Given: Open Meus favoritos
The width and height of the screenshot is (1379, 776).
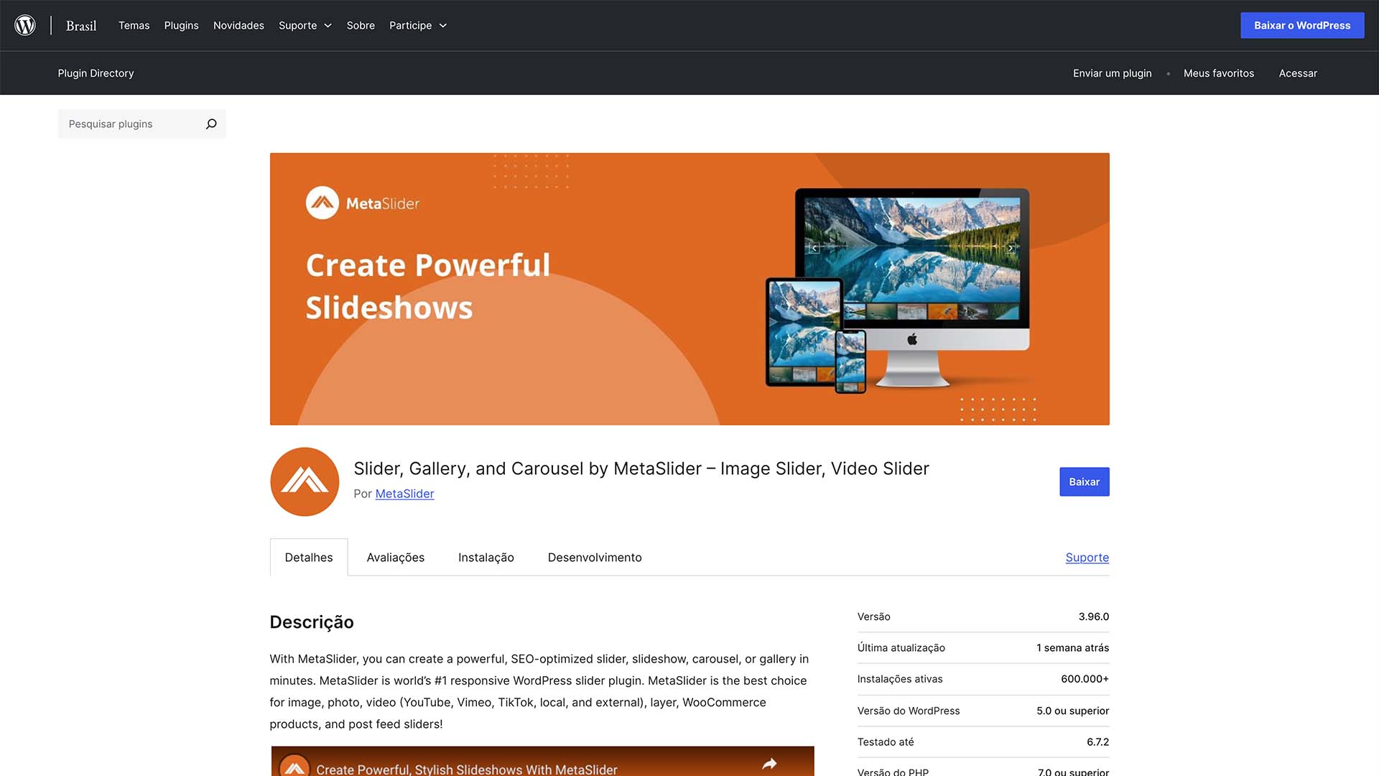Looking at the screenshot, I should (1219, 73).
